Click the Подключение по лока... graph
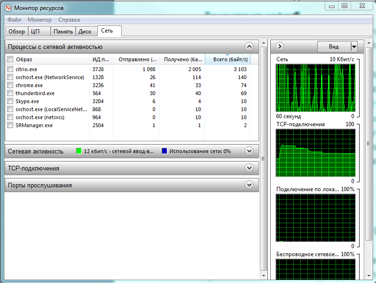Screen dimensions: 376x283 315,218
